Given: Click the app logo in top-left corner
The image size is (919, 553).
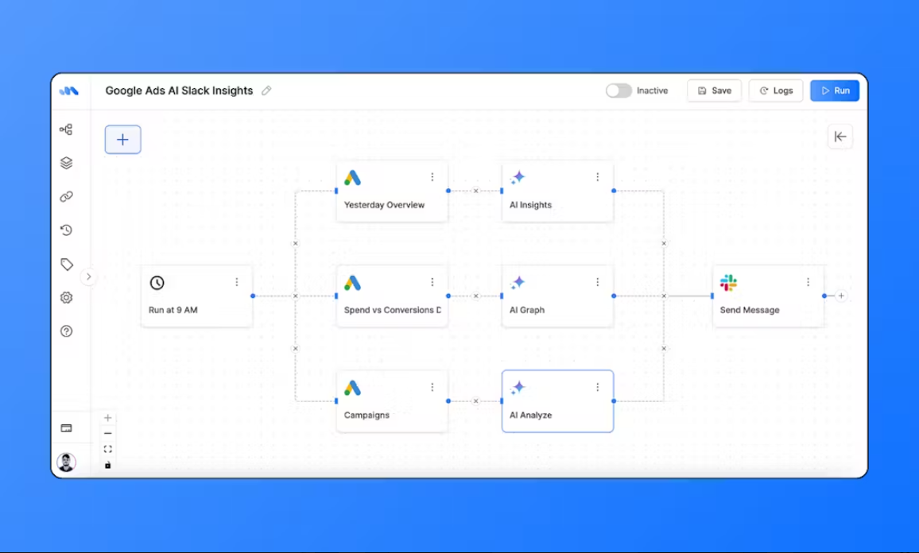Looking at the screenshot, I should [x=68, y=91].
